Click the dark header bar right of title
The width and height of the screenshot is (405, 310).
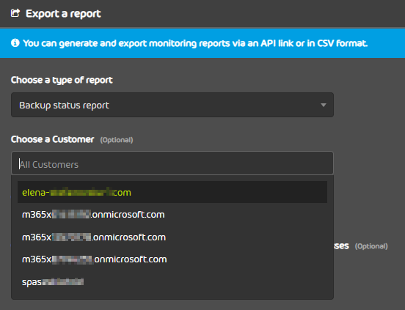click(x=253, y=13)
